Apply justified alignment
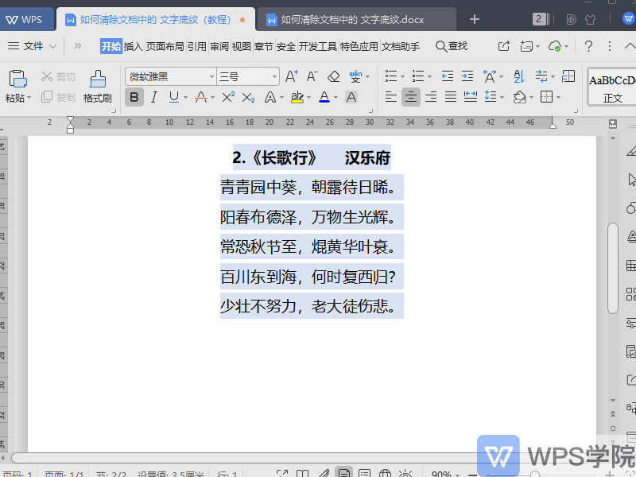This screenshot has height=477, width=636. (451, 97)
